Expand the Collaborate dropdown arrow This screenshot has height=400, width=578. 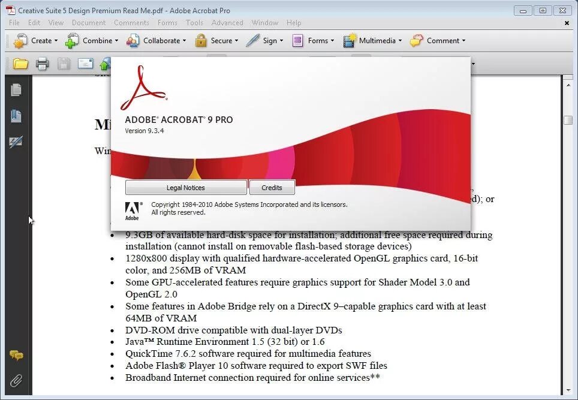click(184, 41)
